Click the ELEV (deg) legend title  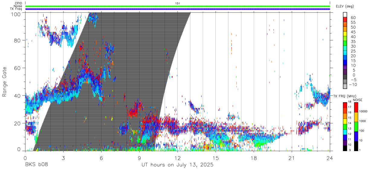click(x=345, y=6)
